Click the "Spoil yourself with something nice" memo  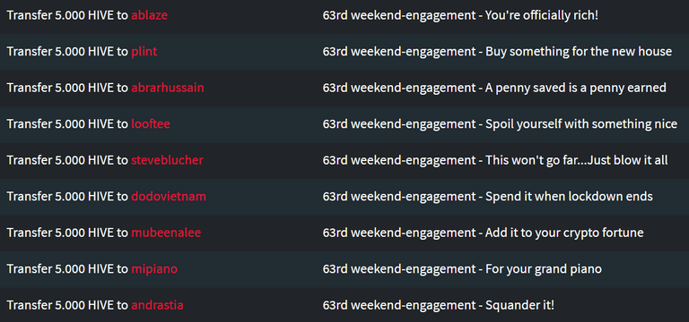click(x=500, y=124)
